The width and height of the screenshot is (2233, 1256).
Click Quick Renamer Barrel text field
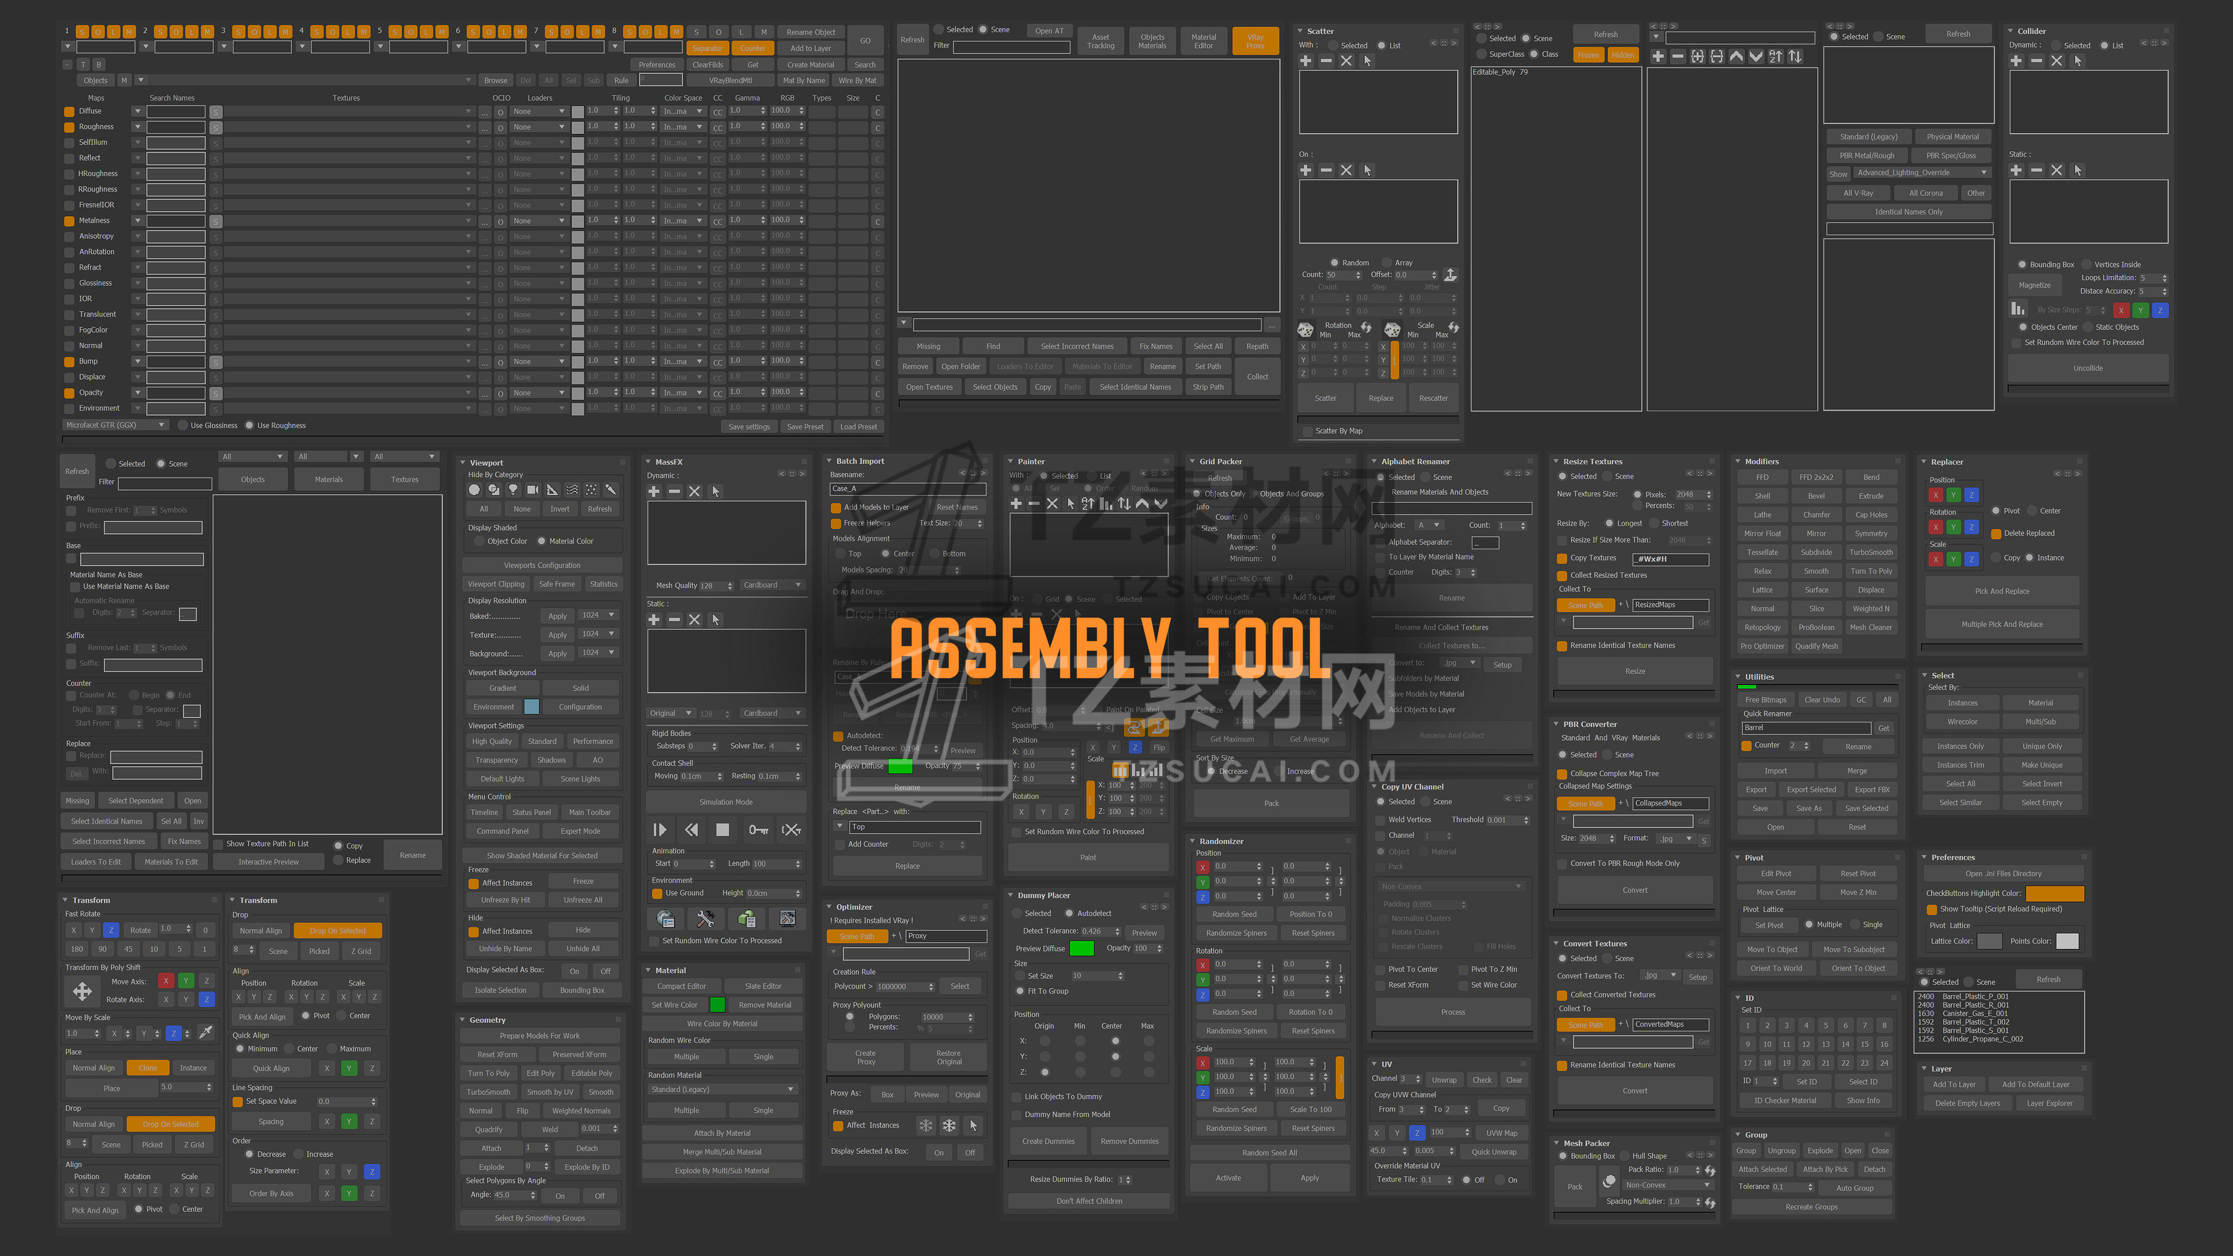[1806, 728]
